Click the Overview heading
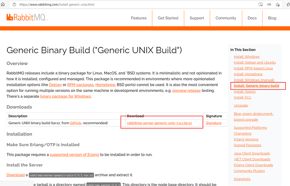Image resolution: width=290 pixels, height=186 pixels. [x=17, y=64]
